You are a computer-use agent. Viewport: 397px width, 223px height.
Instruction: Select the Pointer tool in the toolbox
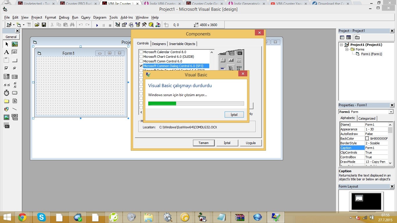coord(7,44)
